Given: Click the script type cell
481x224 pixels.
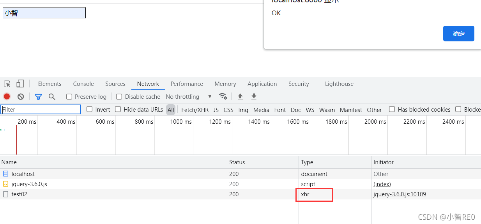Looking at the screenshot, I should [308, 184].
